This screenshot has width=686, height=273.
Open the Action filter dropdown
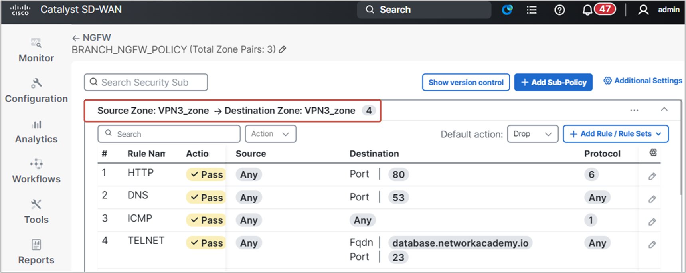tap(271, 134)
